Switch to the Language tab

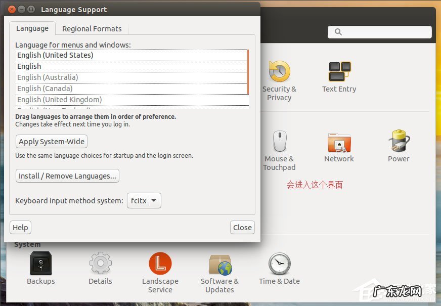[x=32, y=28]
